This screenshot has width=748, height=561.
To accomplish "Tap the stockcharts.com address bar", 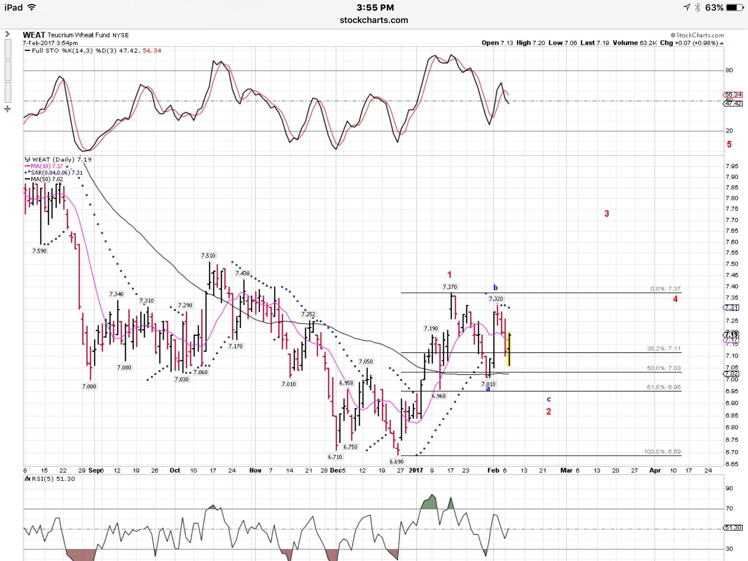I will coord(374,20).
